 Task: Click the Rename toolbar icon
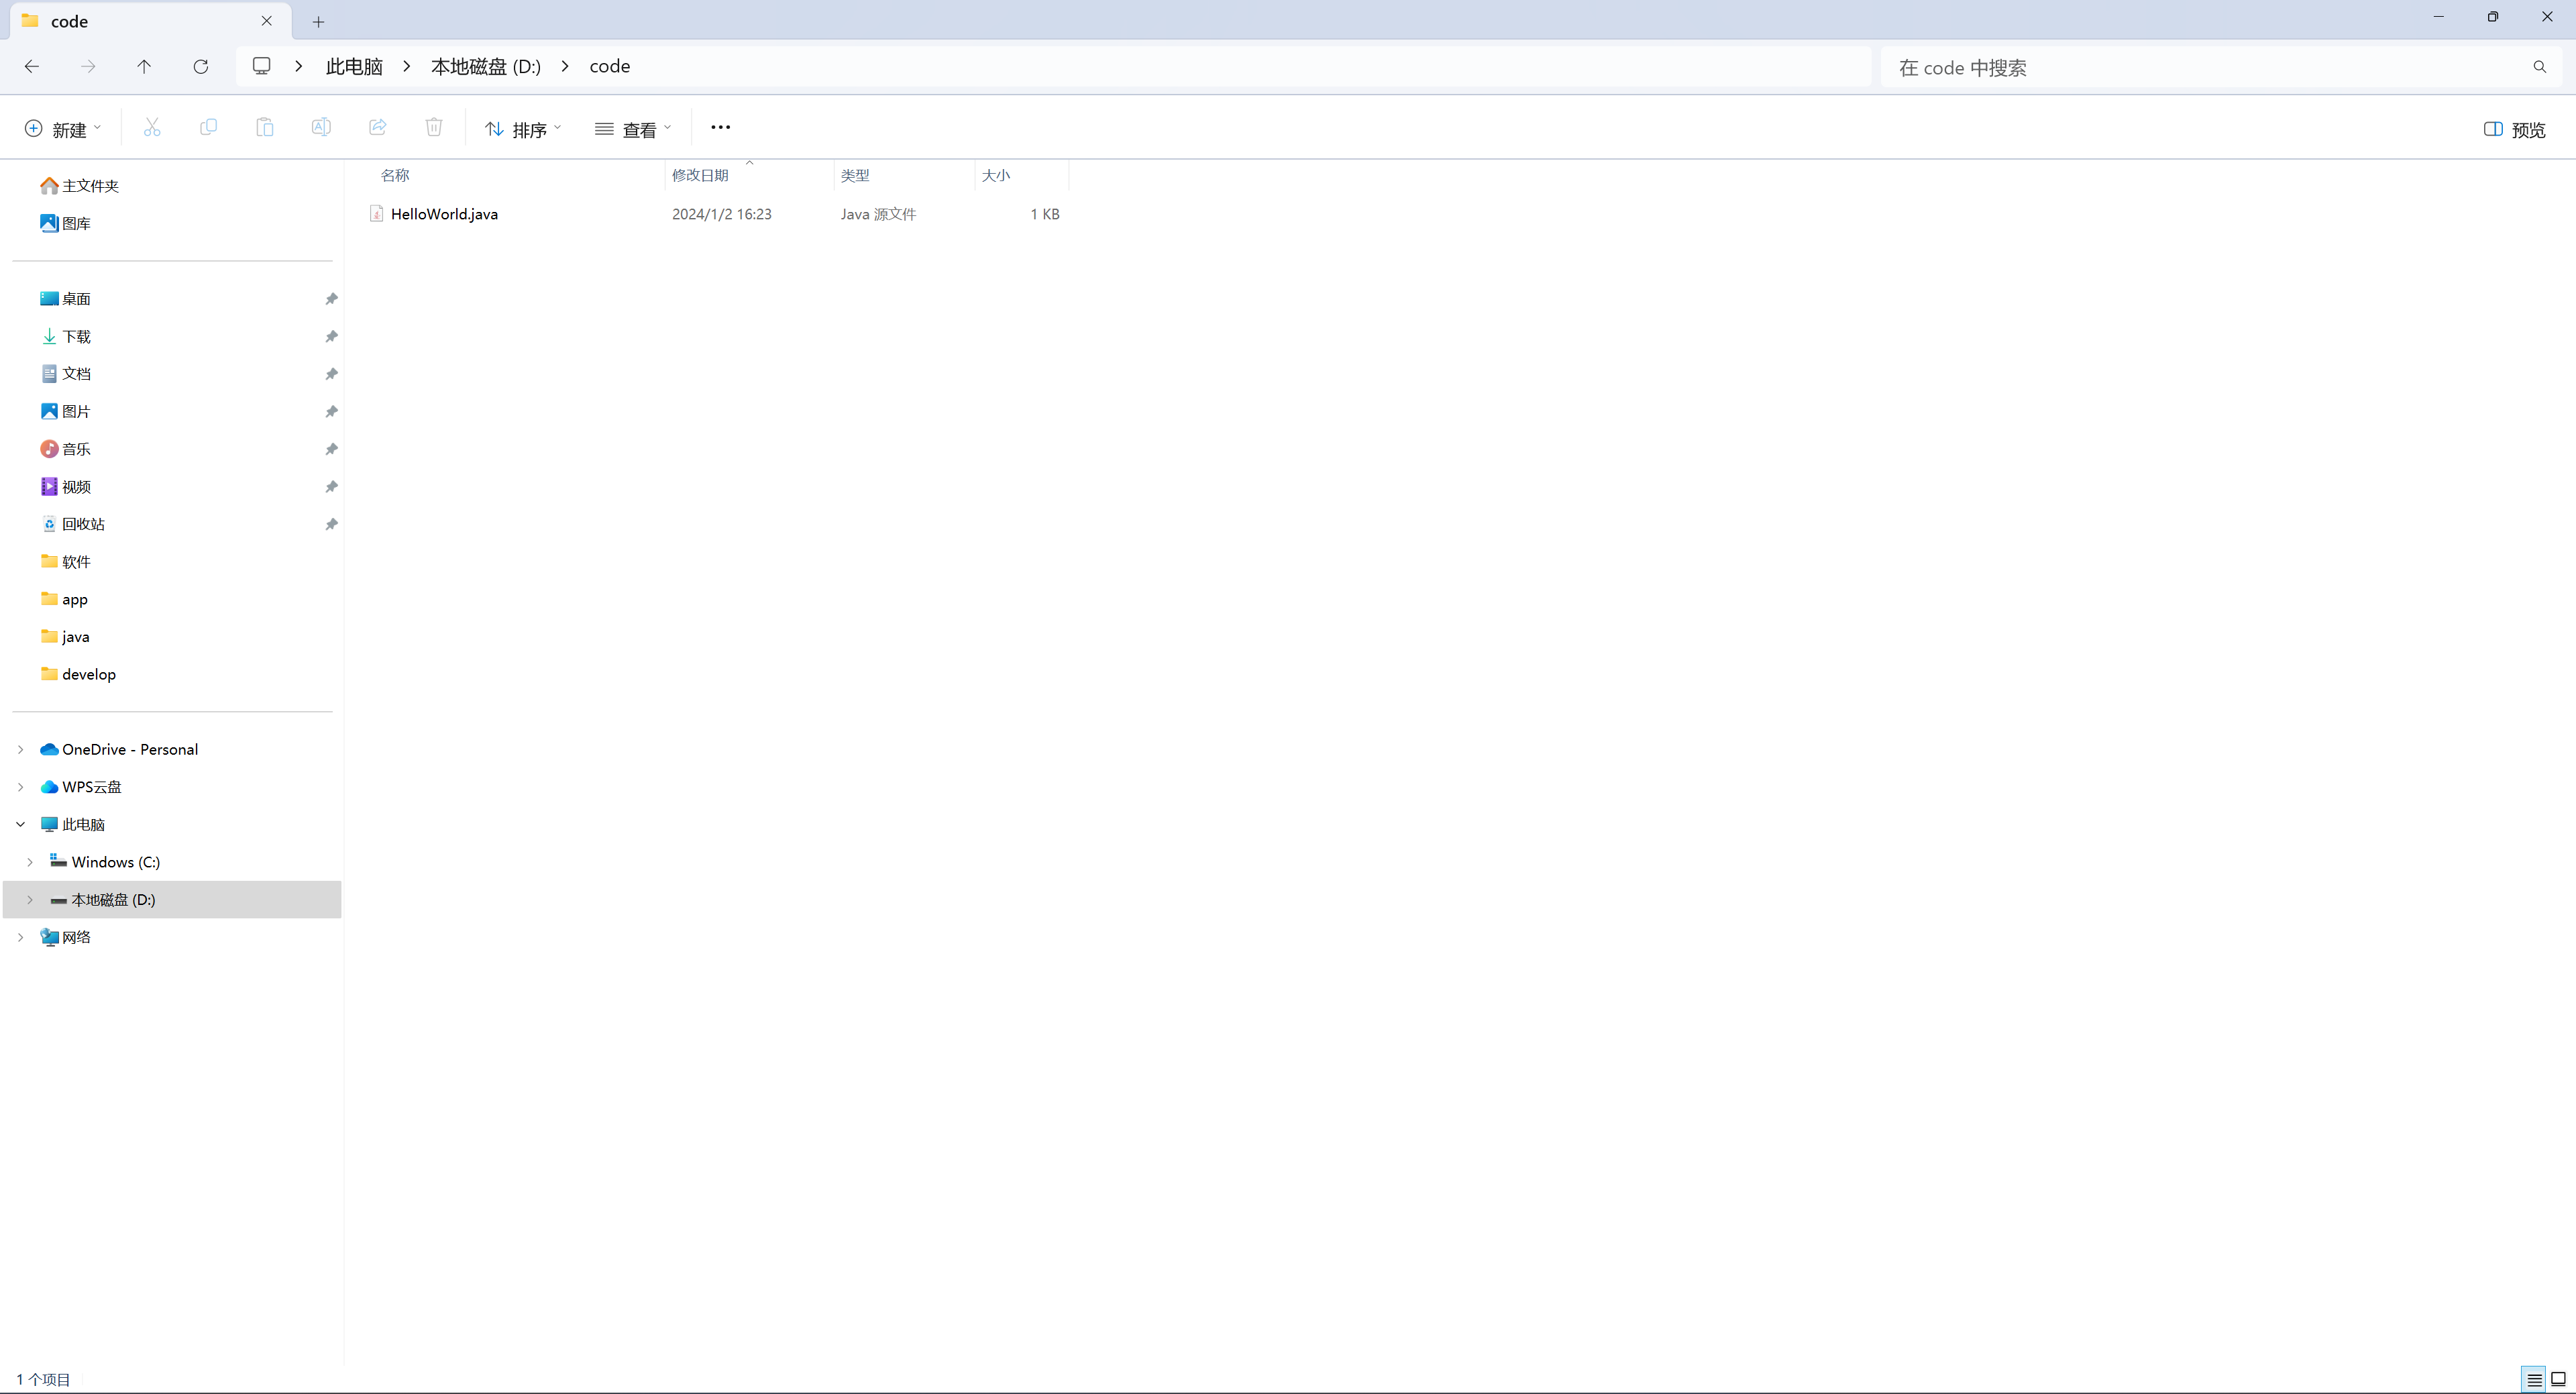pos(321,127)
